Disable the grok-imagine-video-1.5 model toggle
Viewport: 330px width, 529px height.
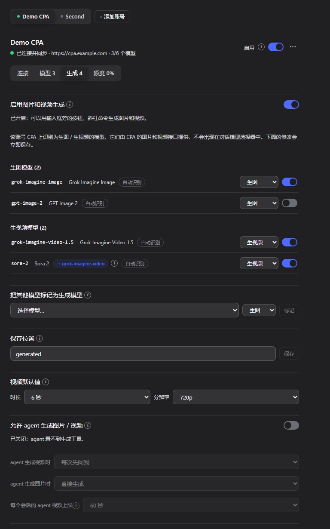click(290, 242)
